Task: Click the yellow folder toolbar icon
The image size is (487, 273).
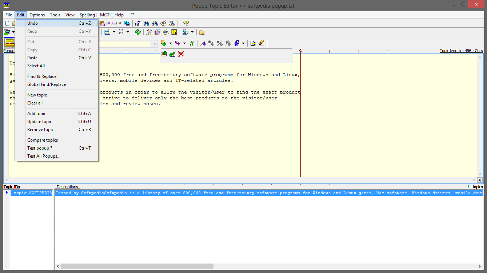Action: pyautogui.click(x=202, y=32)
